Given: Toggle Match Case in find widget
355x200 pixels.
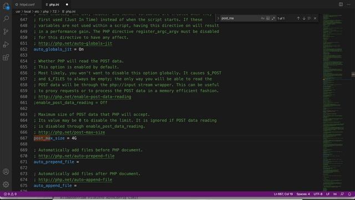Looking at the screenshot, I should [262, 18].
